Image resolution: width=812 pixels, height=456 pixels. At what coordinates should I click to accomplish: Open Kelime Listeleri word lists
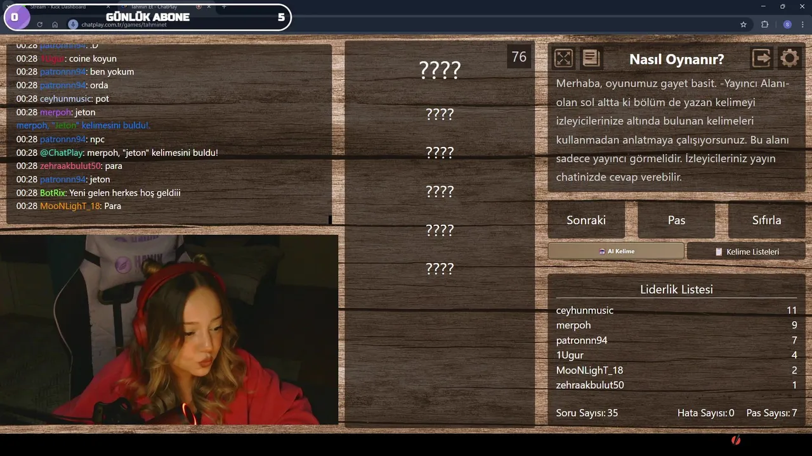746,251
